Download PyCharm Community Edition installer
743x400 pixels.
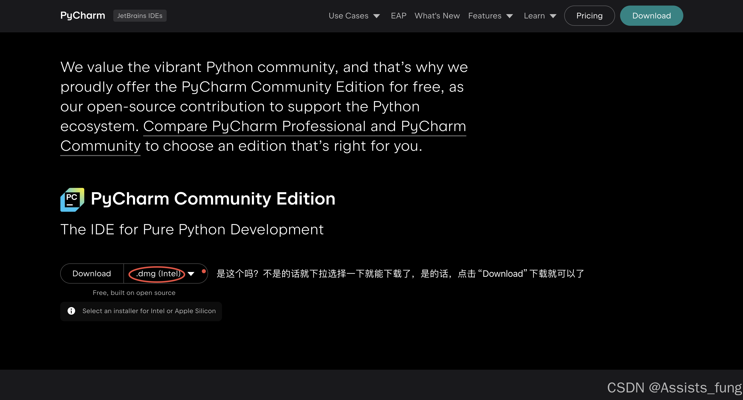pyautogui.click(x=92, y=273)
